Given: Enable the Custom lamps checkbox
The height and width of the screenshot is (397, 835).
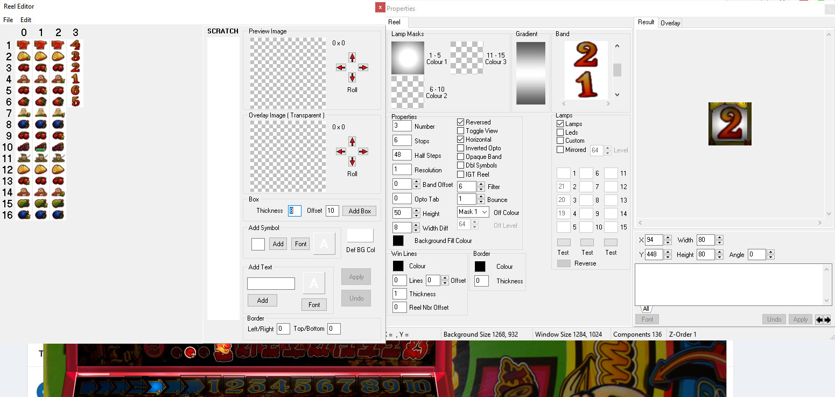Looking at the screenshot, I should tap(560, 141).
